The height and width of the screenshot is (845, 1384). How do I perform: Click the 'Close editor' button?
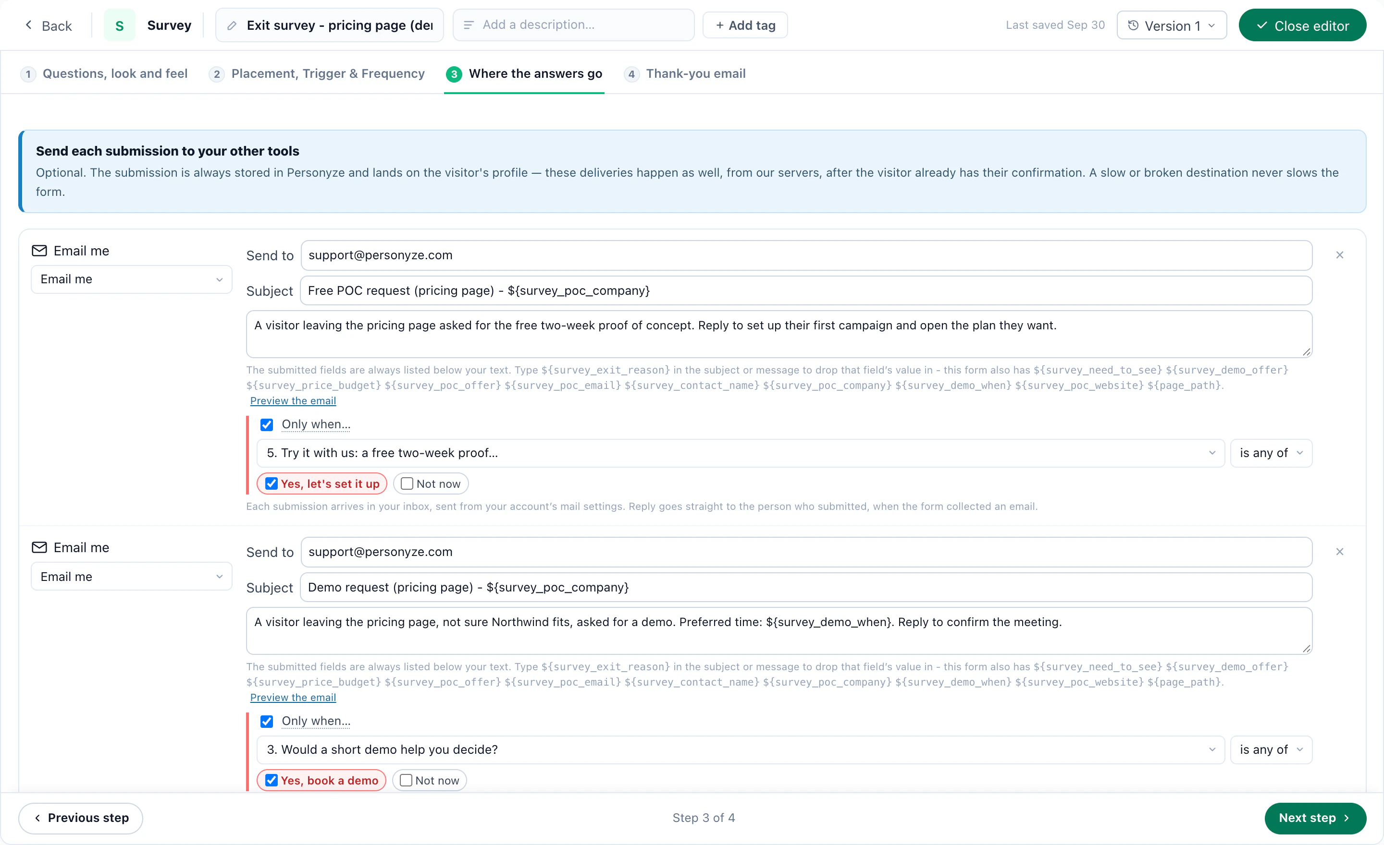tap(1302, 25)
